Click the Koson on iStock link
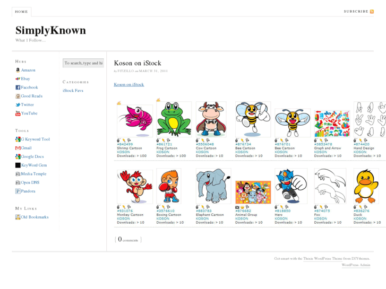386x289 pixels. click(x=128, y=84)
